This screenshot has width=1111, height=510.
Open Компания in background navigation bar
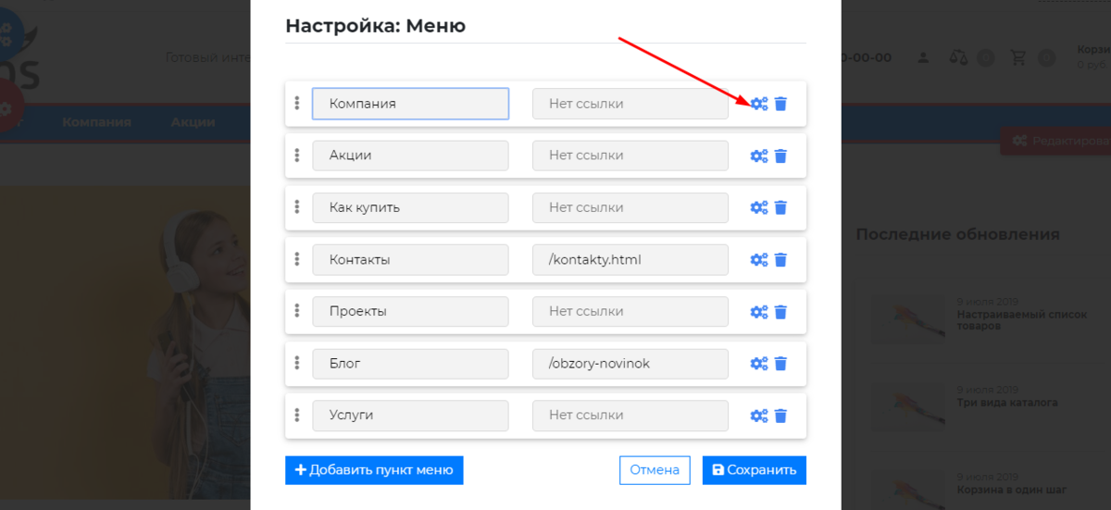(x=96, y=122)
